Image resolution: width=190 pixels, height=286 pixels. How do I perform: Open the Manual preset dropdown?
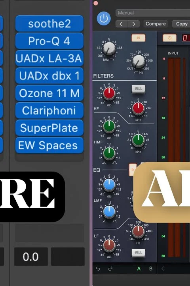pos(153,13)
